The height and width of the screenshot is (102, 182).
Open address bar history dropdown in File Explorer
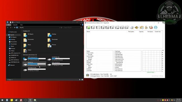[x=60, y=28]
